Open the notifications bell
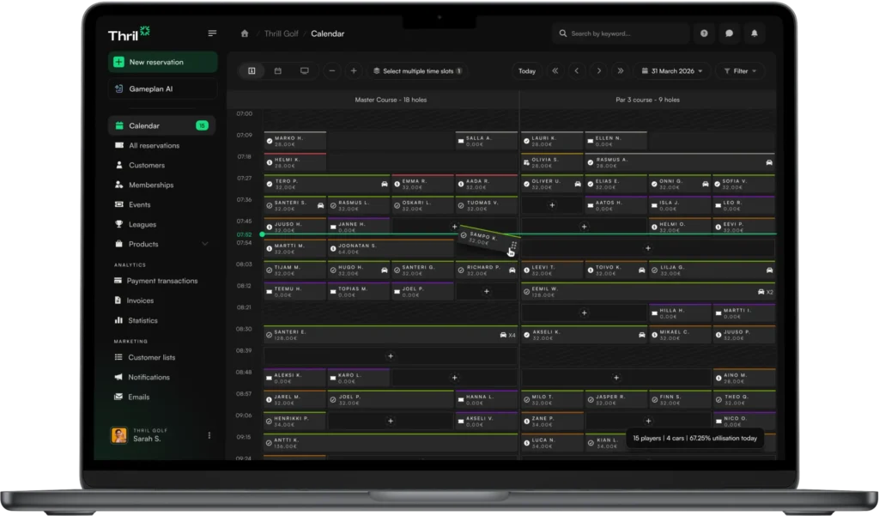 click(x=755, y=33)
